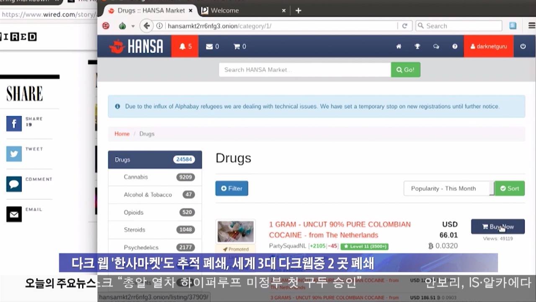Click the '9209' Cannabis count badge
This screenshot has width=536, height=302.
186,177
